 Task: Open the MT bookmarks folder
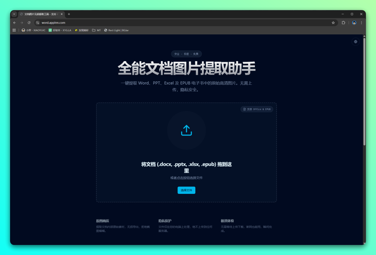point(96,30)
